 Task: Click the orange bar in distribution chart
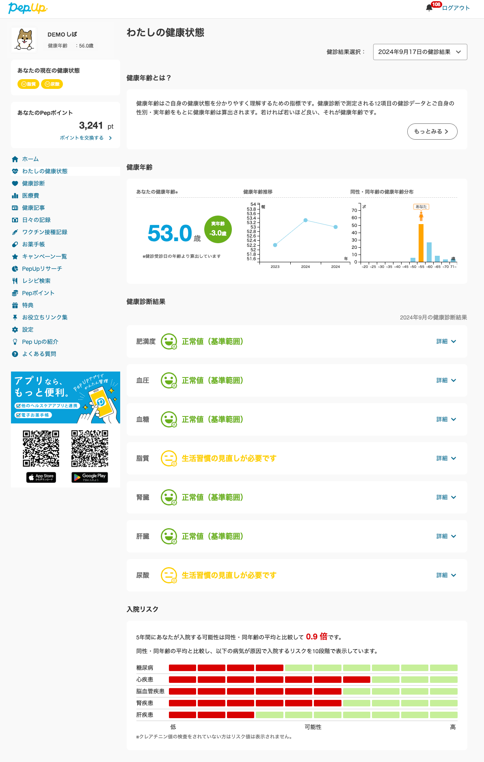click(x=421, y=243)
